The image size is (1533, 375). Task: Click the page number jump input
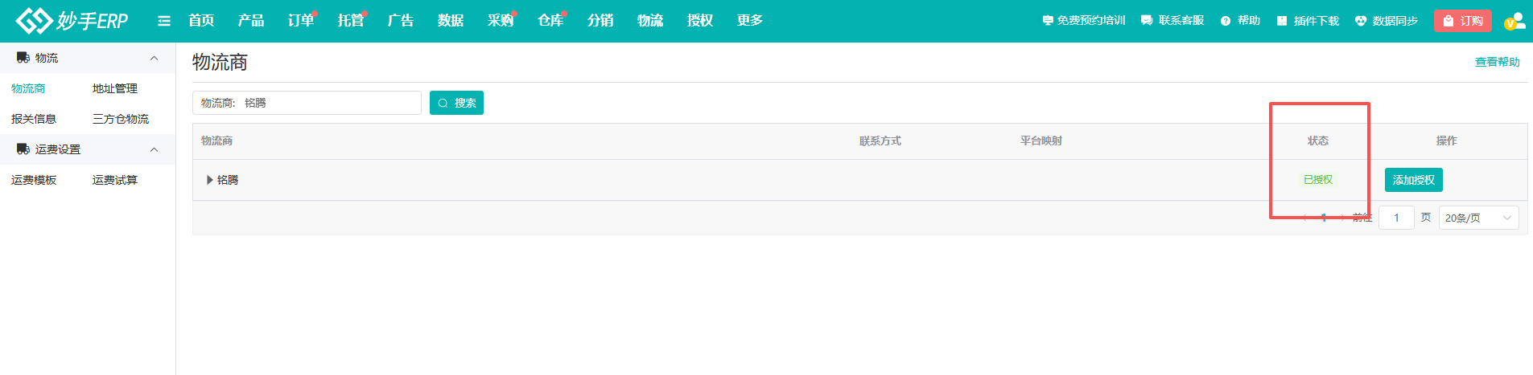[1396, 218]
